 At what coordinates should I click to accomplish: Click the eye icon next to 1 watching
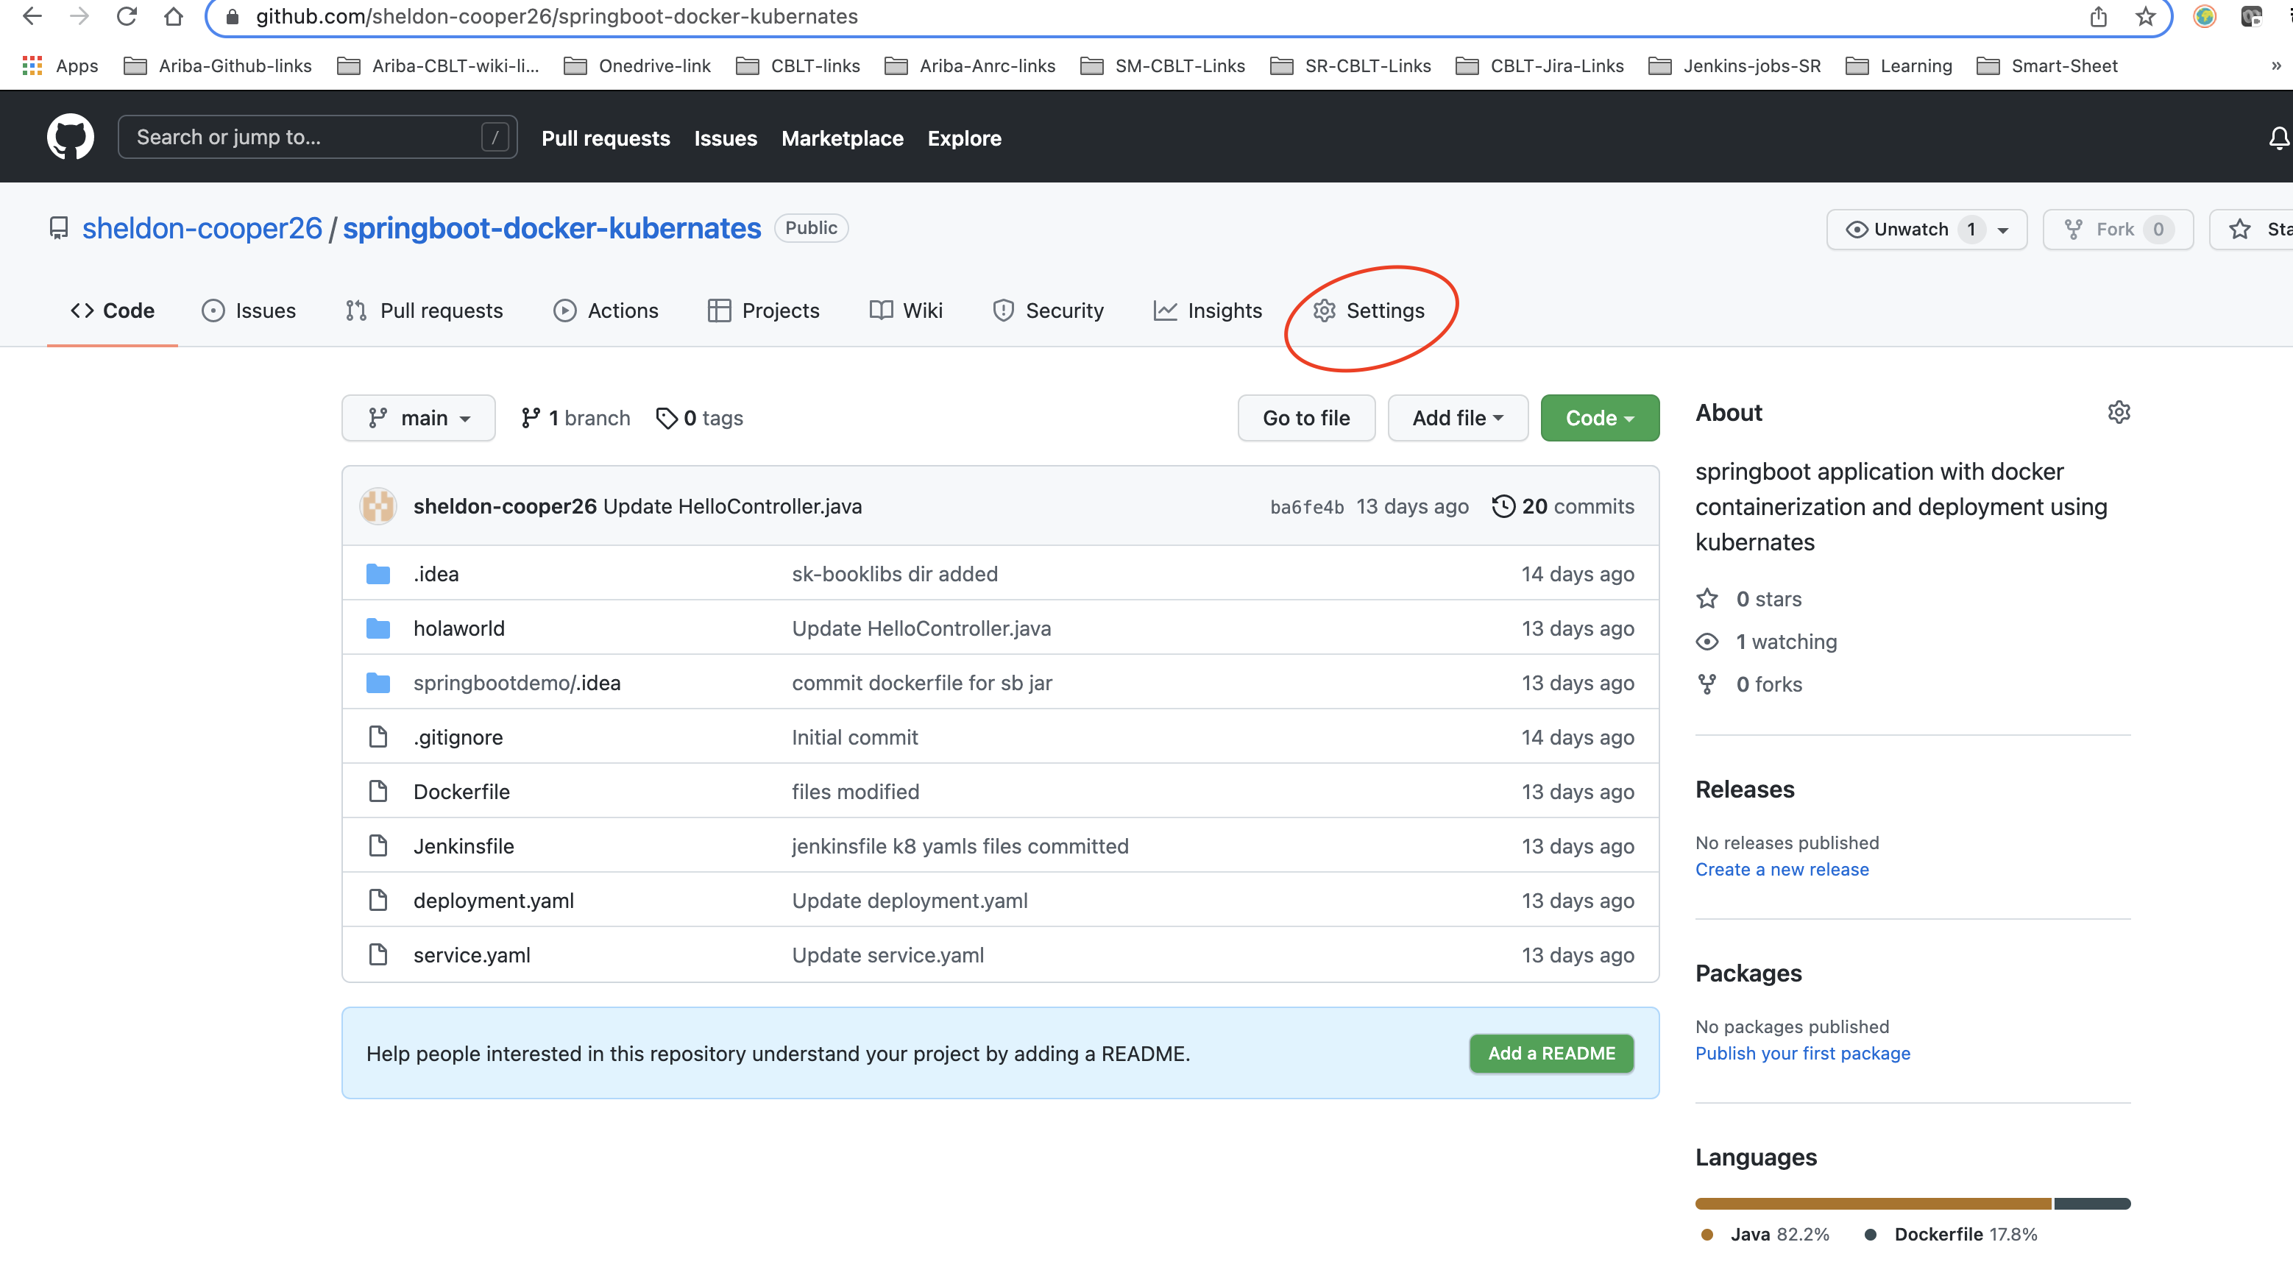point(1707,642)
